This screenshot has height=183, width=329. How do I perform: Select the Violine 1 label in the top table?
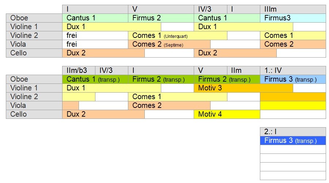[x=34, y=27]
